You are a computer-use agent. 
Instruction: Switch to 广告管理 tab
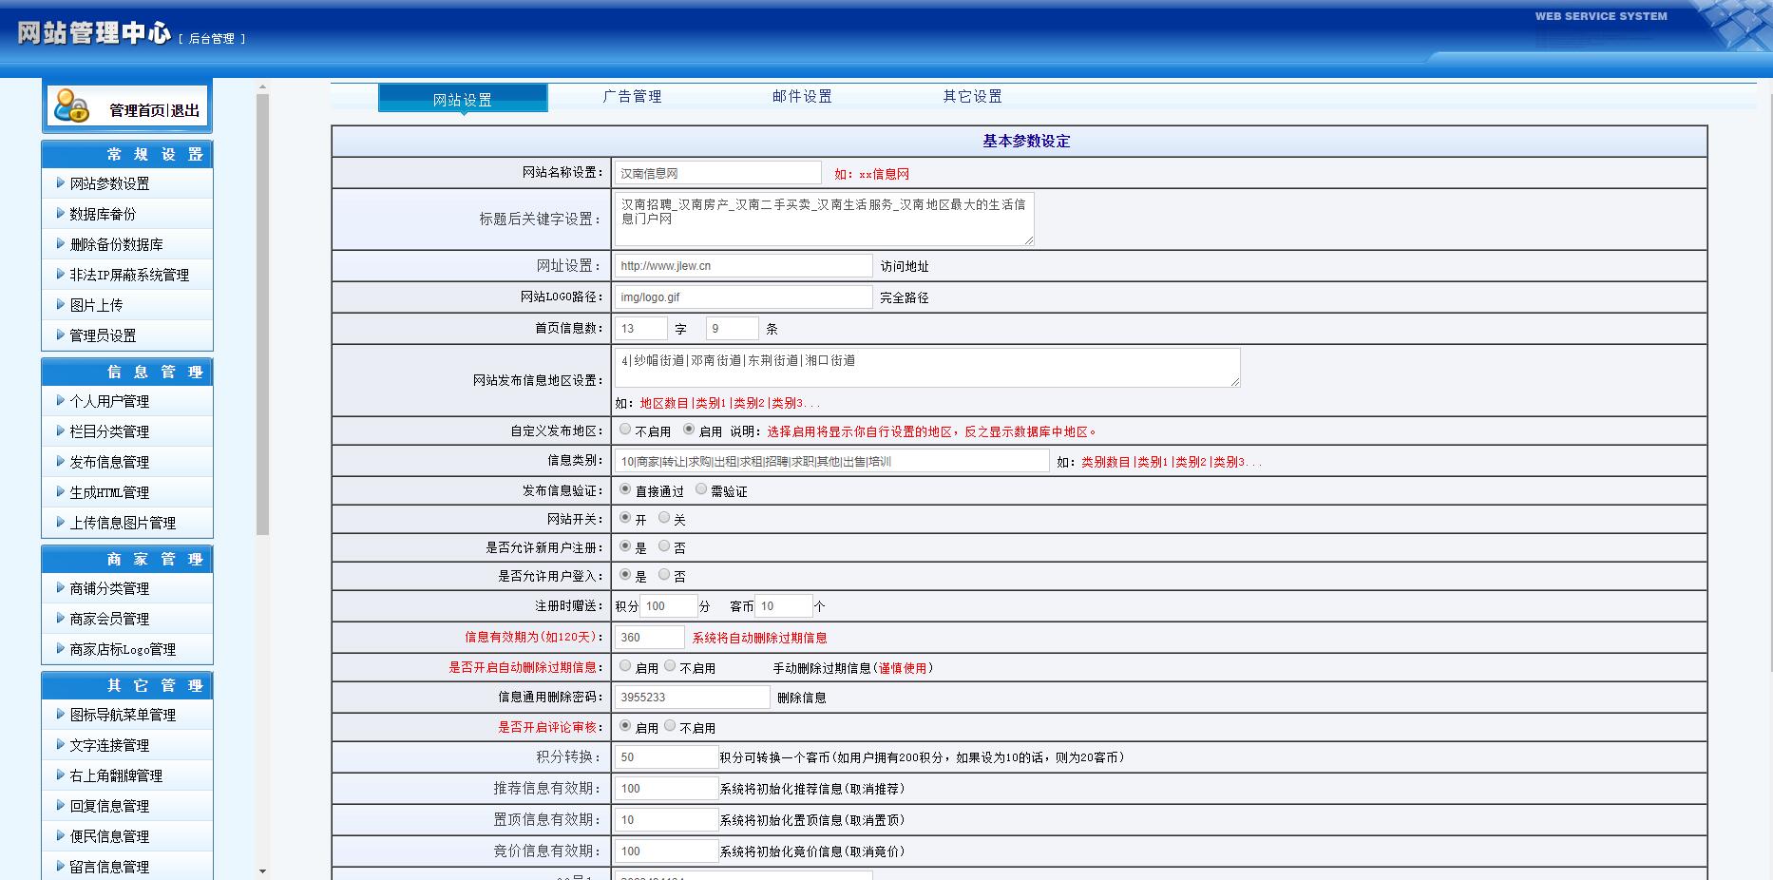tap(632, 96)
